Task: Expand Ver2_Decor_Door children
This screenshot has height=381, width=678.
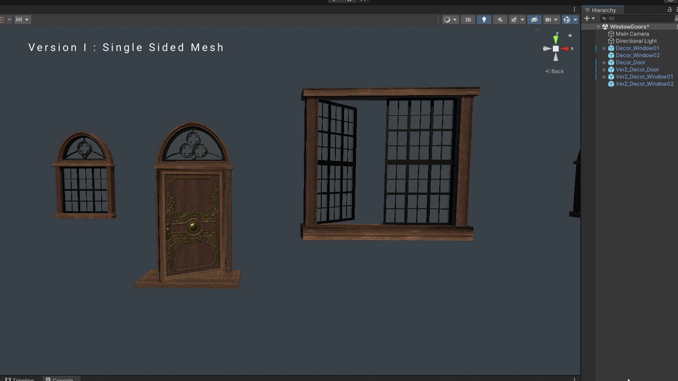Action: (604, 69)
